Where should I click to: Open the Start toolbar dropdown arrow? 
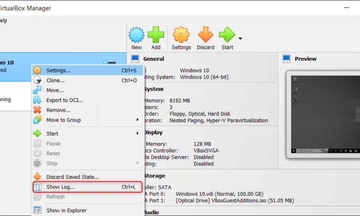[240, 39]
